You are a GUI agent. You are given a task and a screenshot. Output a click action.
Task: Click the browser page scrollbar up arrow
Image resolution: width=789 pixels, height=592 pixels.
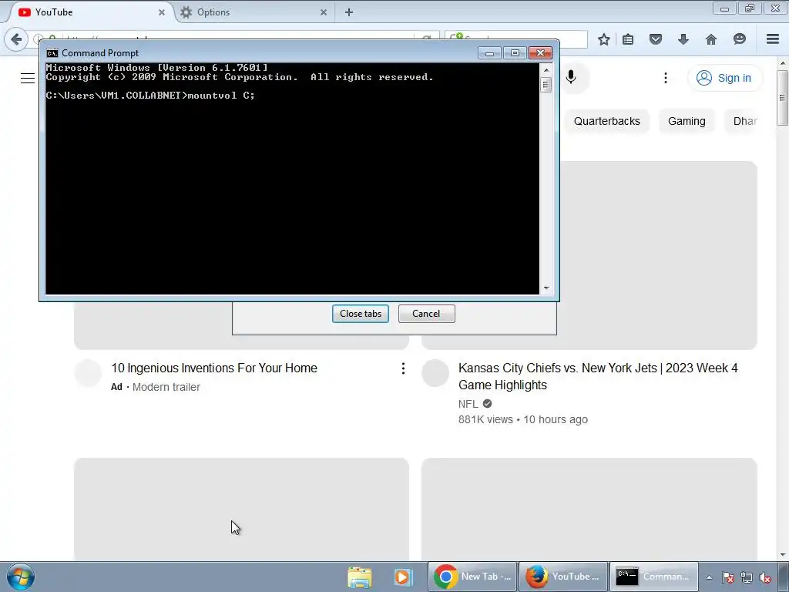783,63
